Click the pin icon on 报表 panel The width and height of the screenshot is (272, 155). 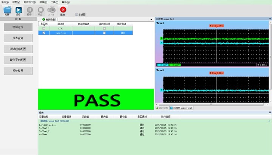270,112
